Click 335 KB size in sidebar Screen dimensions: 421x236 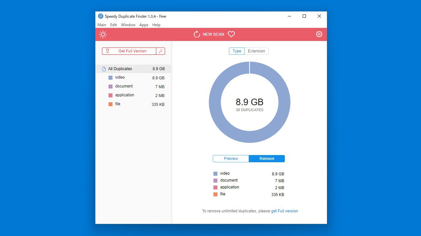tap(158, 105)
